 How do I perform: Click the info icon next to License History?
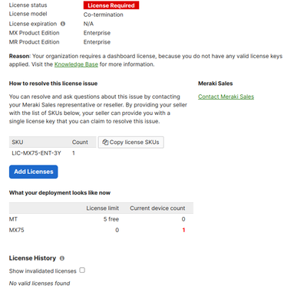tap(62, 258)
